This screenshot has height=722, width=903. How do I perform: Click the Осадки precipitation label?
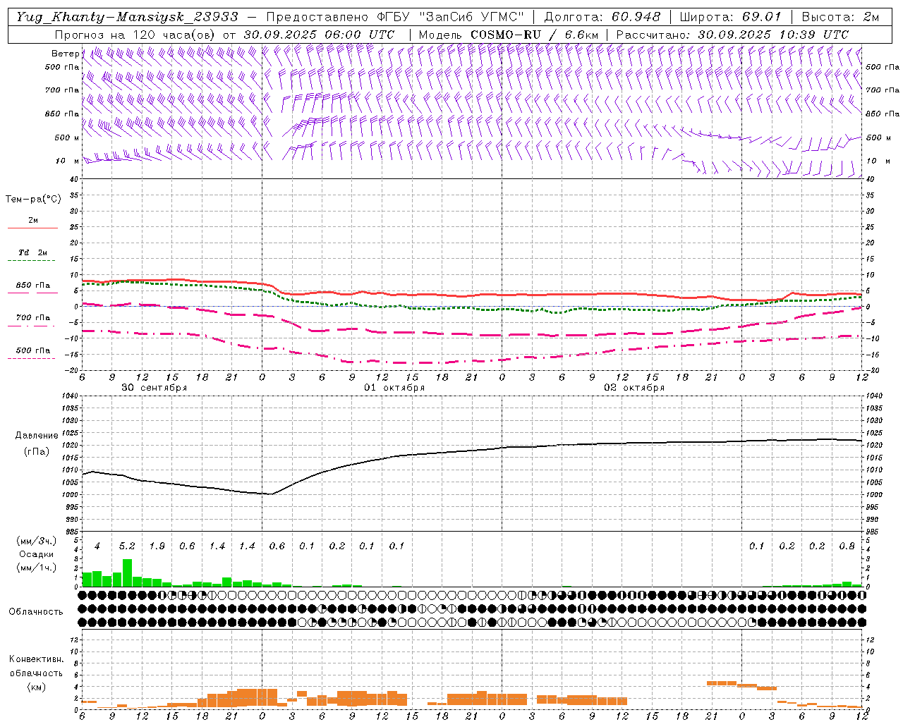point(37,554)
